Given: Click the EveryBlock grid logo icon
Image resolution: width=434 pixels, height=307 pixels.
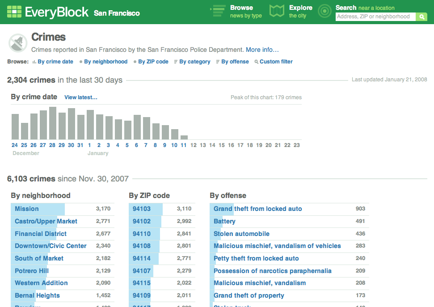Looking at the screenshot, I should [x=14, y=12].
